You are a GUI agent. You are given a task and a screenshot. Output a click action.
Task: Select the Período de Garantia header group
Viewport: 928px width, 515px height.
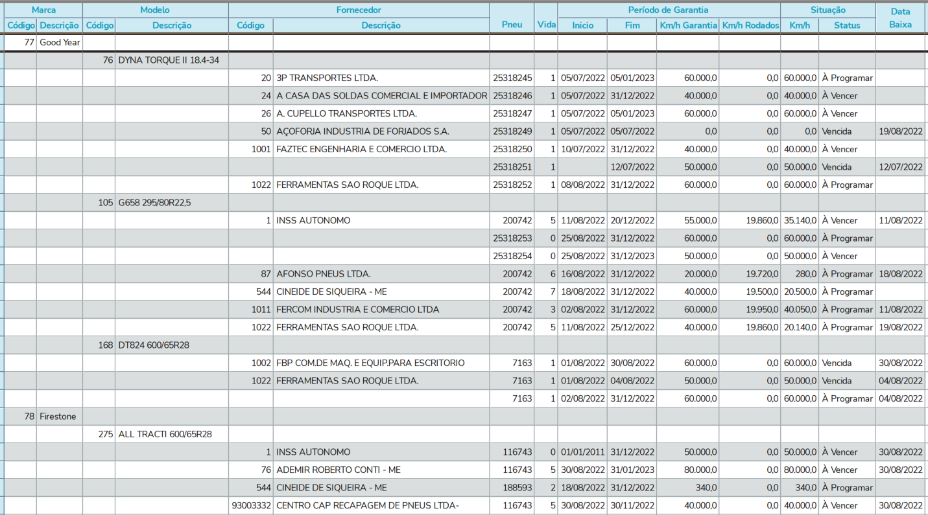click(669, 10)
